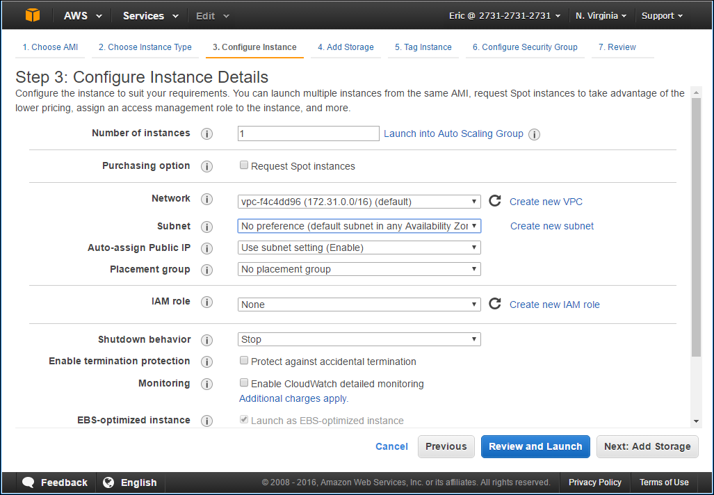Show info for Network field
This screenshot has width=714, height=495.
coord(206,200)
